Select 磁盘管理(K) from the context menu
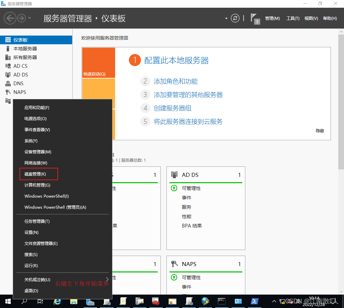 36,174
